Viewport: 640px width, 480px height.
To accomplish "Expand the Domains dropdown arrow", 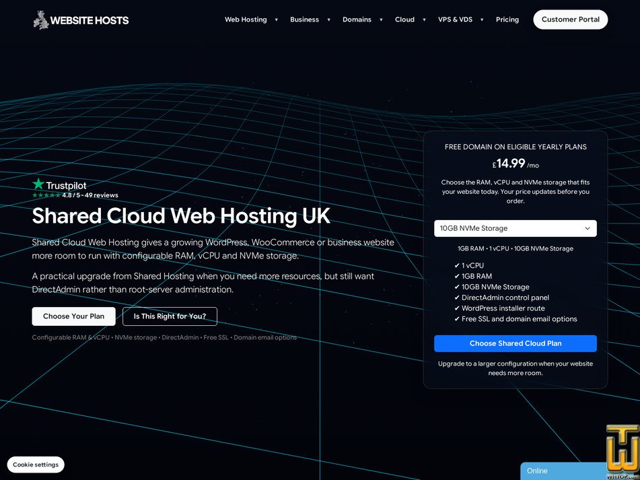I will pos(381,20).
